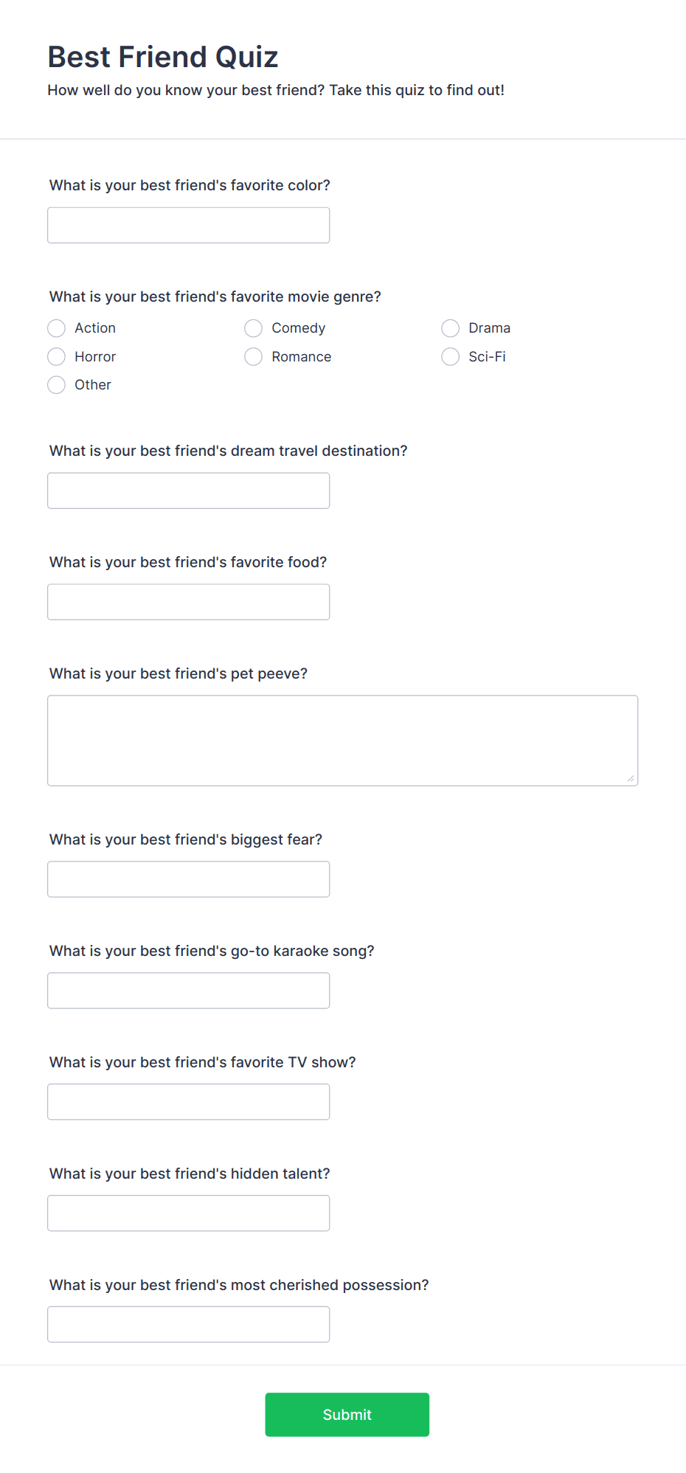The image size is (686, 1473).
Task: Focus the most cherished possession field
Action: point(189,1325)
